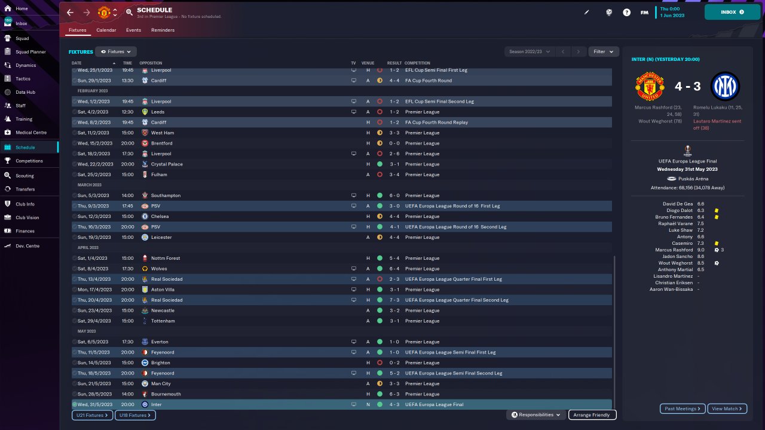Click the Tactics icon in the sidebar

8,79
